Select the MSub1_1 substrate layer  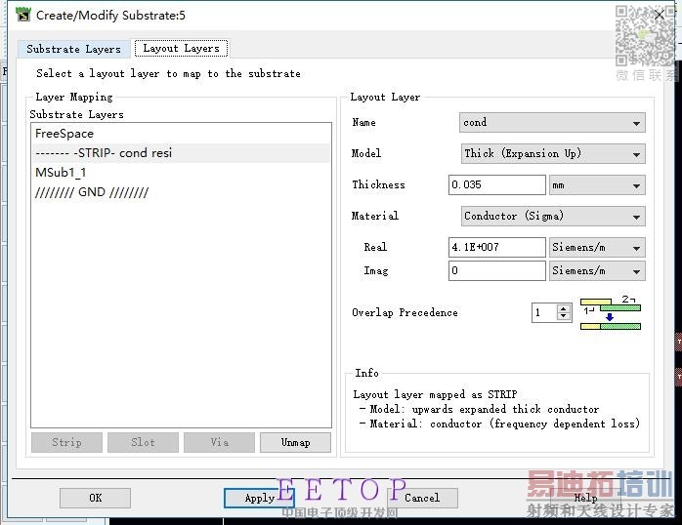pos(181,173)
